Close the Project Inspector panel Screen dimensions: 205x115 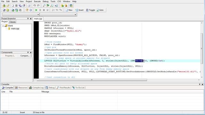(x=31, y=19)
